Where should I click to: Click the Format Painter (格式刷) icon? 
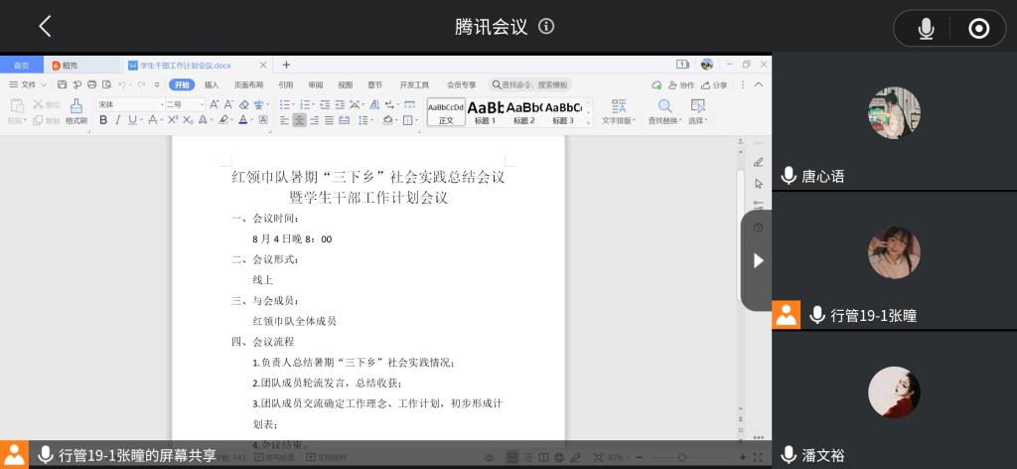pyautogui.click(x=76, y=109)
